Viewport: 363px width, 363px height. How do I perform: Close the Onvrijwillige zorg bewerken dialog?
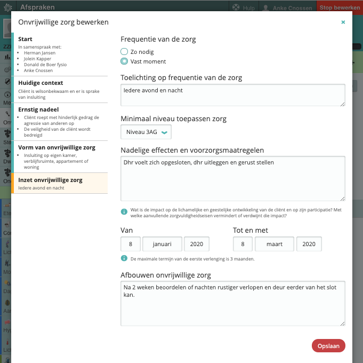pyautogui.click(x=343, y=22)
